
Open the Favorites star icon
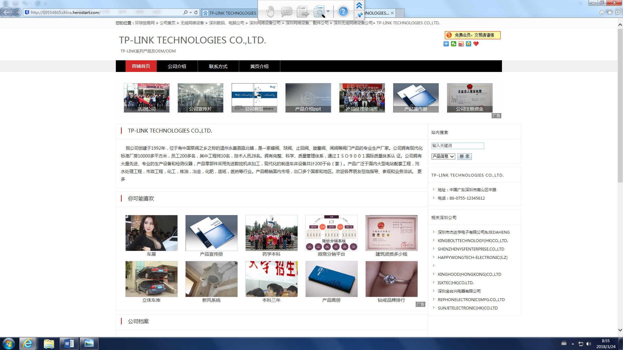tap(610, 12)
